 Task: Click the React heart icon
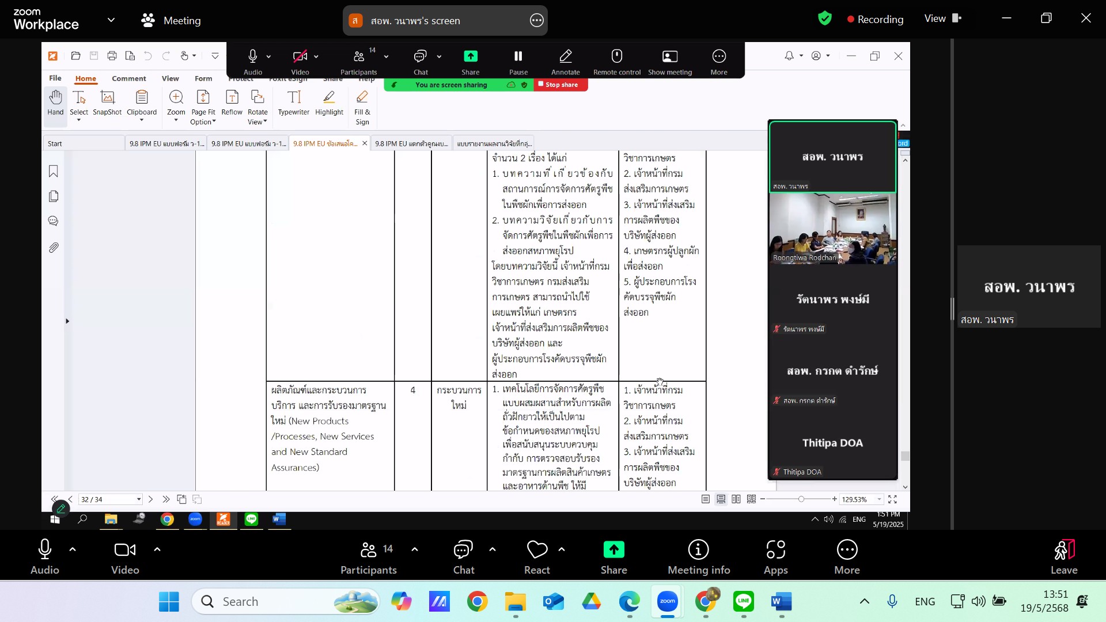[x=537, y=550]
